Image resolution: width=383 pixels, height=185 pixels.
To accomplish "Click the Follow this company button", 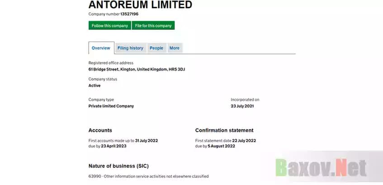I will point(110,26).
